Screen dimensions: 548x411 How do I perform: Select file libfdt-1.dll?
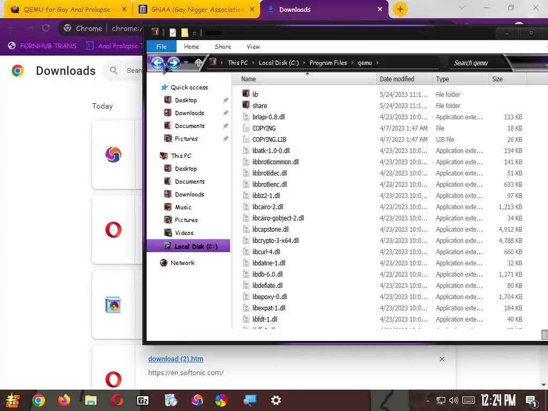pyautogui.click(x=265, y=319)
